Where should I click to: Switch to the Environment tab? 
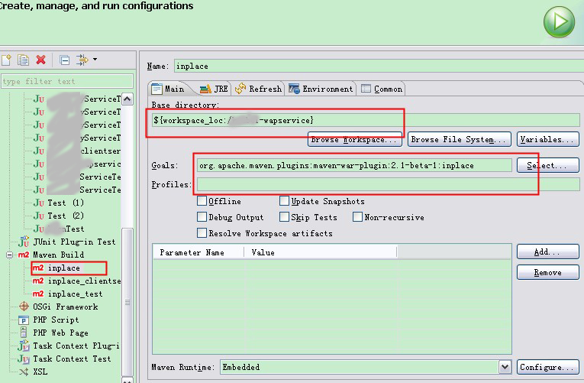coord(321,89)
